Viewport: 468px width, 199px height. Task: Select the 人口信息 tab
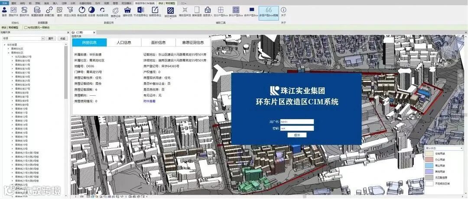pos(124,42)
